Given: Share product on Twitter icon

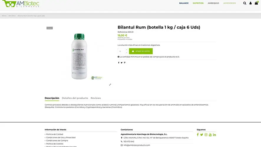Looking at the screenshot, I should pyautogui.click(x=121, y=63).
